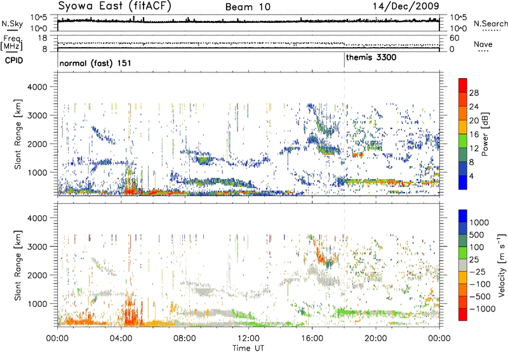Click 'Slant Range [km]' label of velocity panel
The height and width of the screenshot is (352, 508).
(18, 265)
